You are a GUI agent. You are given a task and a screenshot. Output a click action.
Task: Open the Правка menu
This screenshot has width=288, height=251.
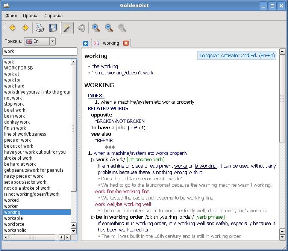30,16
